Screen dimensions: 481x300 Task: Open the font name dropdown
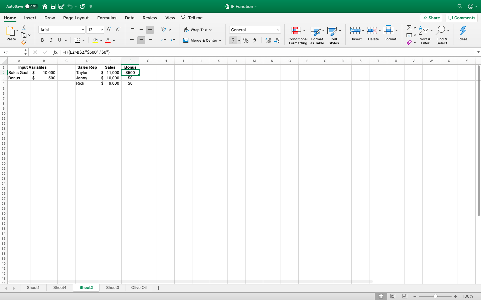click(x=83, y=29)
